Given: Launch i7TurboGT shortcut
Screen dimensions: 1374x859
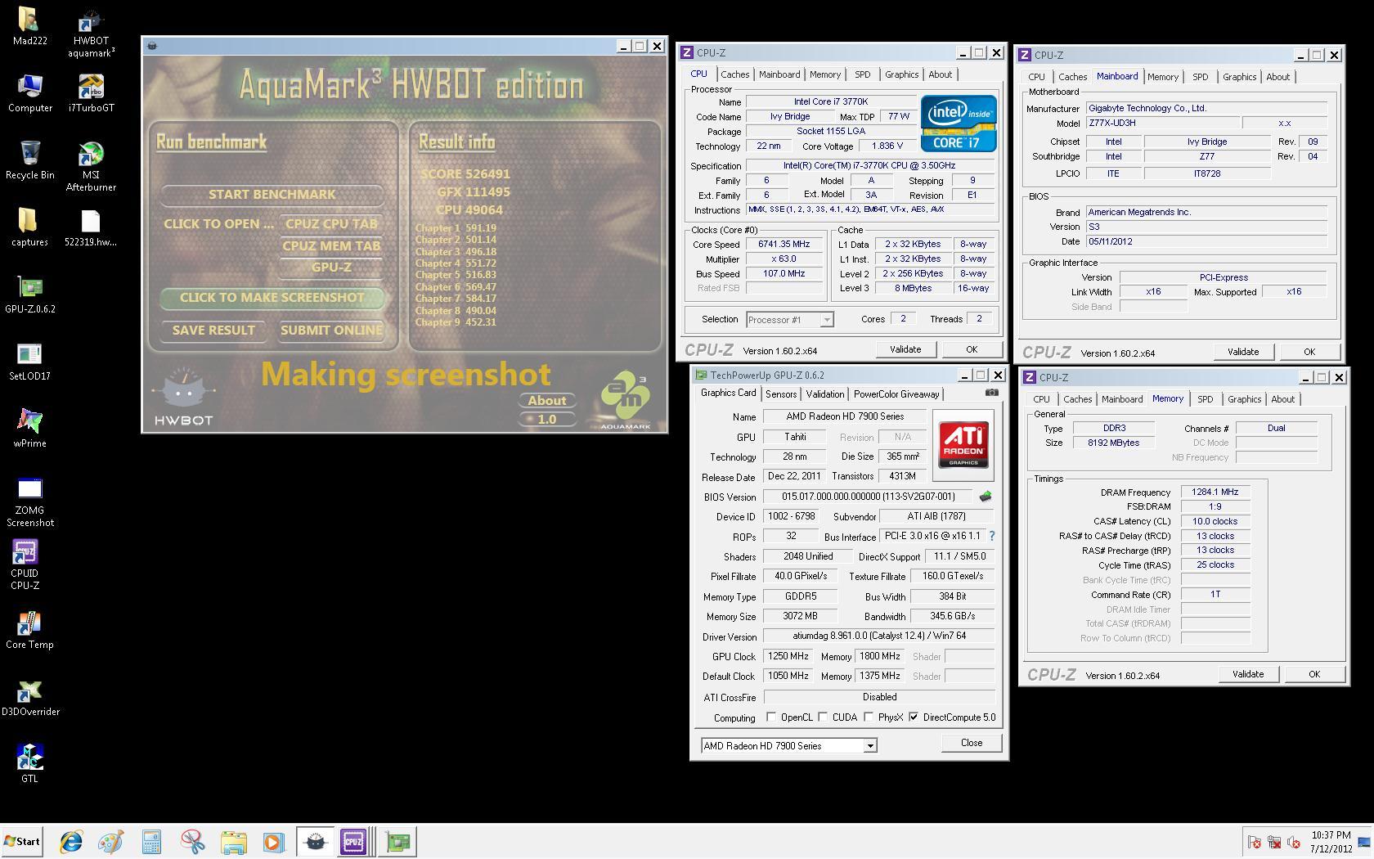Looking at the screenshot, I should [91, 93].
